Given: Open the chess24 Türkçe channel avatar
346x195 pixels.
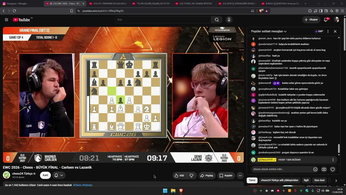Looking at the screenshot, I should [x=6, y=175].
